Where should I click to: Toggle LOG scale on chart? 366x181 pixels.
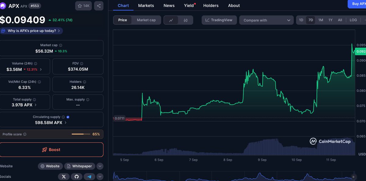pos(353,20)
